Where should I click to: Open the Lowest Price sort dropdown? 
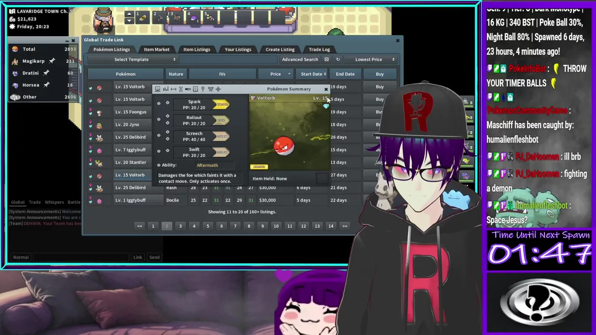tap(371, 60)
